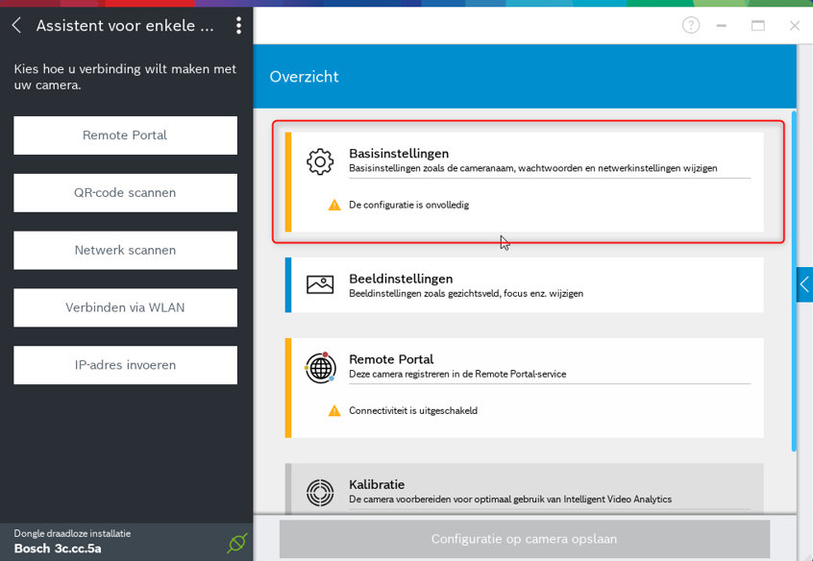Open IP-adres invoeren option
Screen dimensions: 813x561
125,365
